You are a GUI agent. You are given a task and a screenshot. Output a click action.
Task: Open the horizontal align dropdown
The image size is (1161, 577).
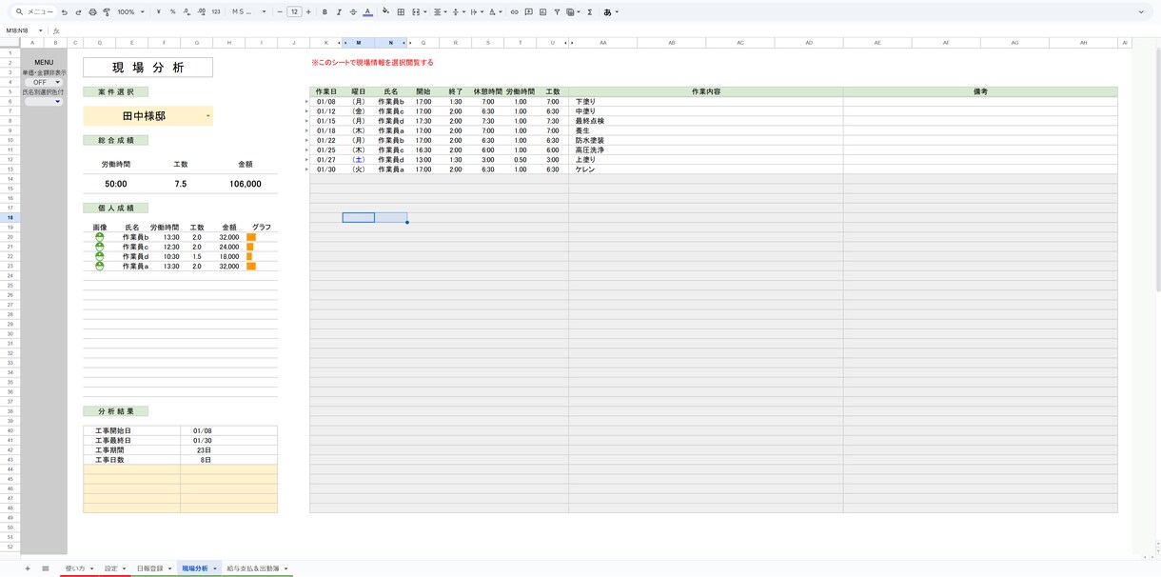pos(440,12)
